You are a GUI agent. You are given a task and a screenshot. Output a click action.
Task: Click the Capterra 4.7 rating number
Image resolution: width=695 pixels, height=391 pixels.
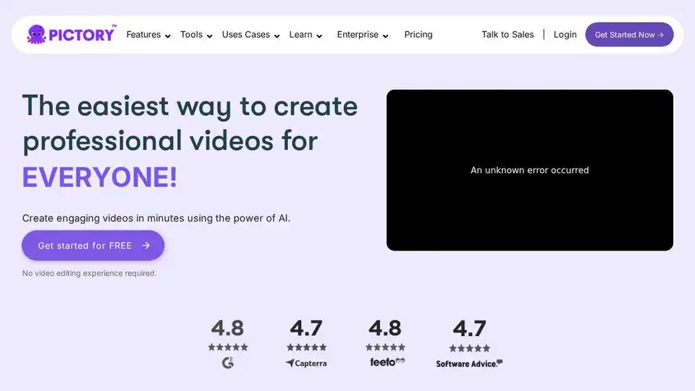point(306,329)
